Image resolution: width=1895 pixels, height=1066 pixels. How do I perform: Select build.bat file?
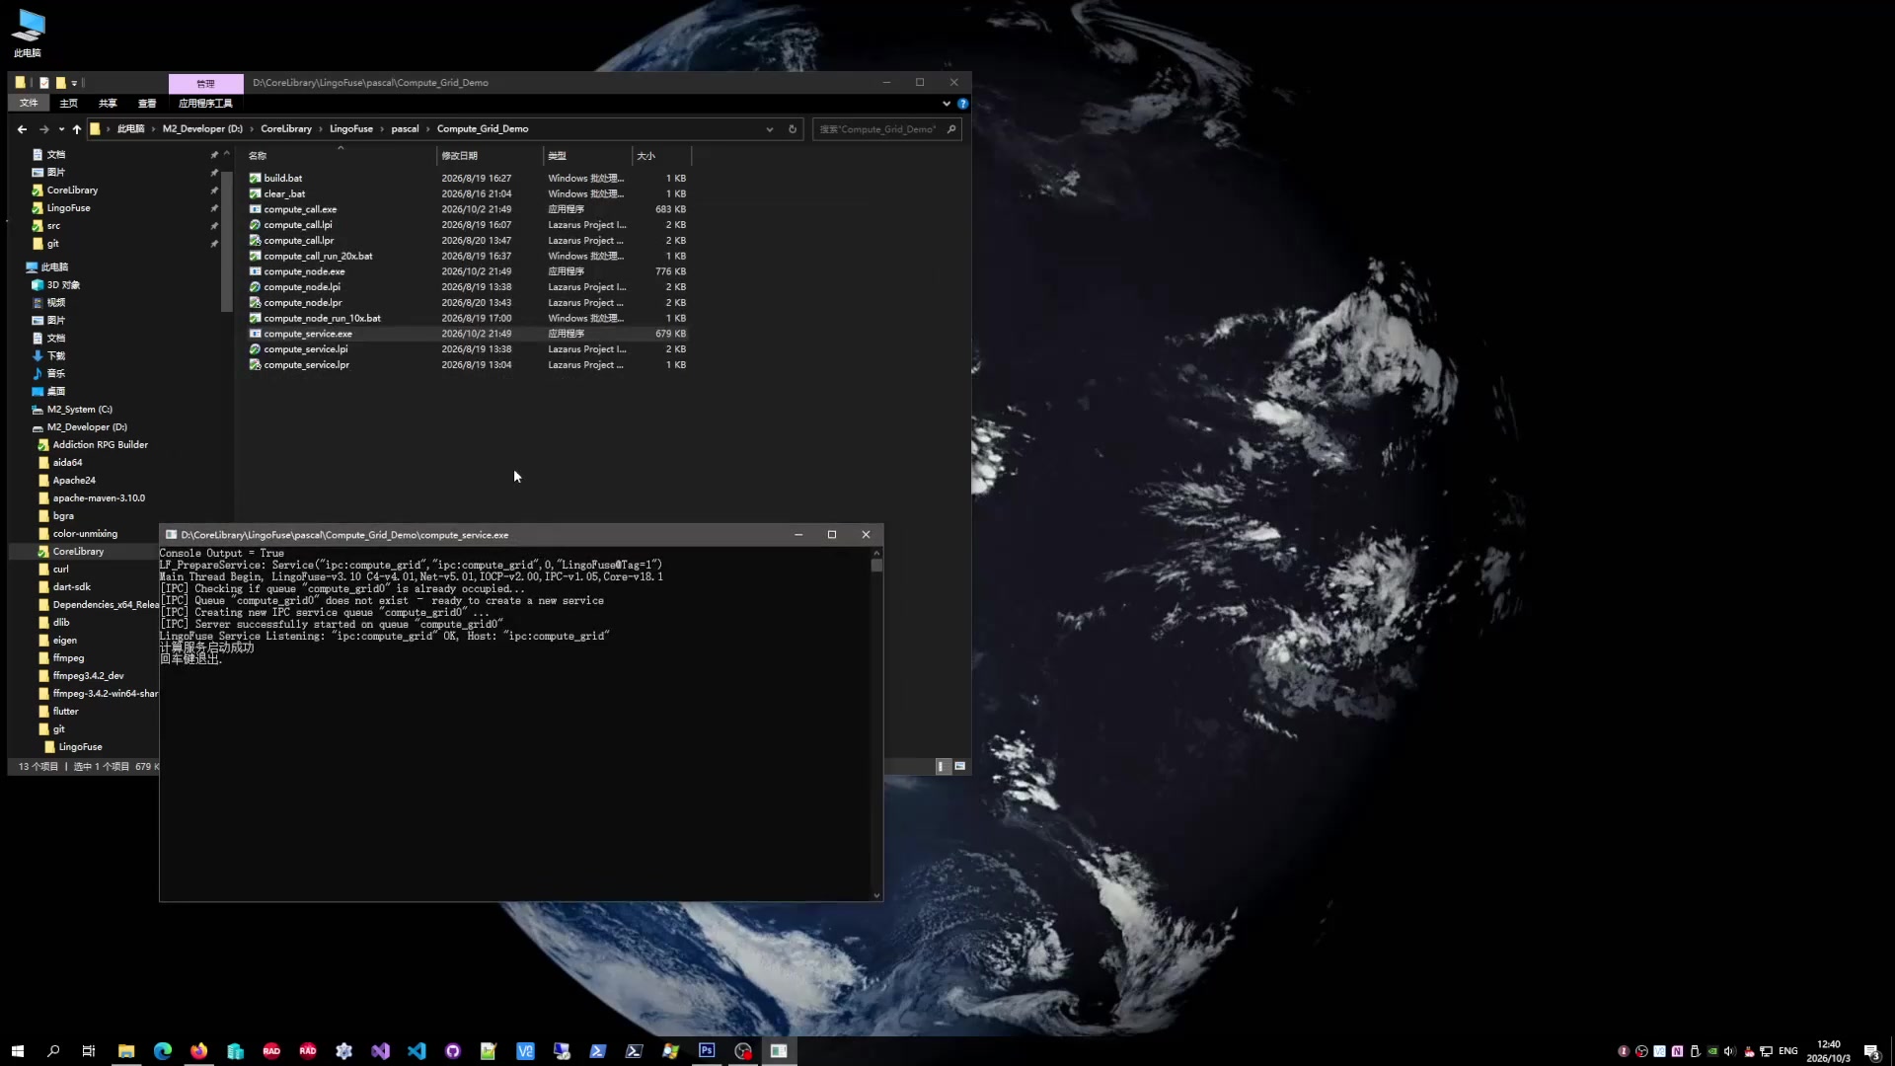point(283,179)
